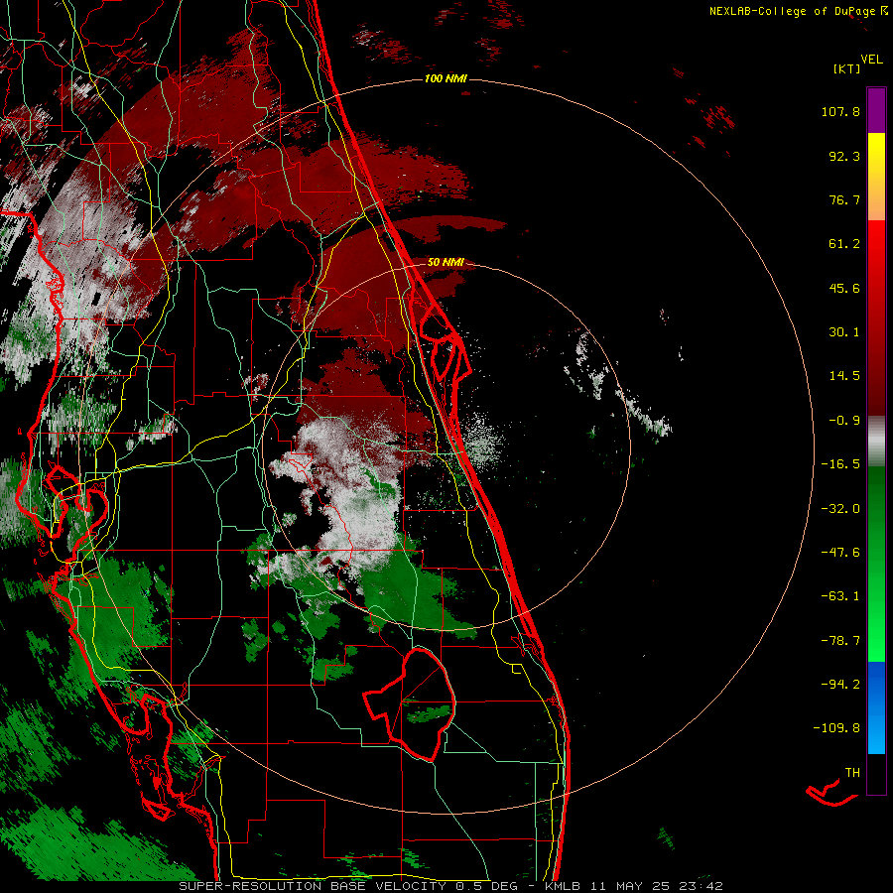Viewport: 893px width, 893px height.
Task: Click the 100 NMI range ring label
Action: click(x=446, y=78)
